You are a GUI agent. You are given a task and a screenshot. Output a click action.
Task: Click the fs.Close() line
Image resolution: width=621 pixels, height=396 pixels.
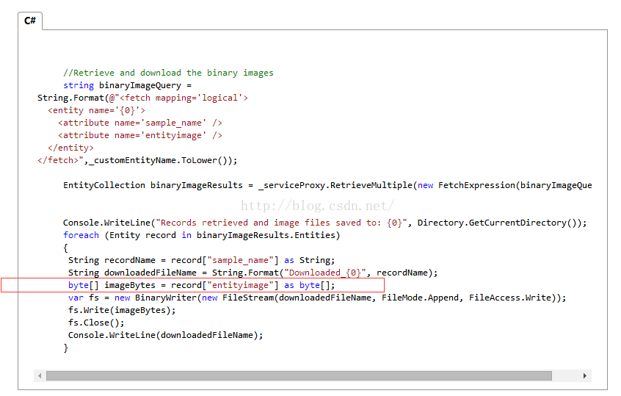pyautogui.click(x=96, y=323)
